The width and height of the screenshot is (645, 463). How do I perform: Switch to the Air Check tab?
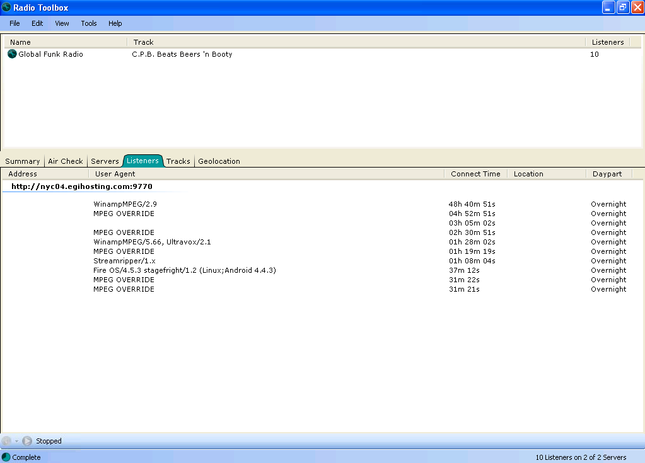66,161
